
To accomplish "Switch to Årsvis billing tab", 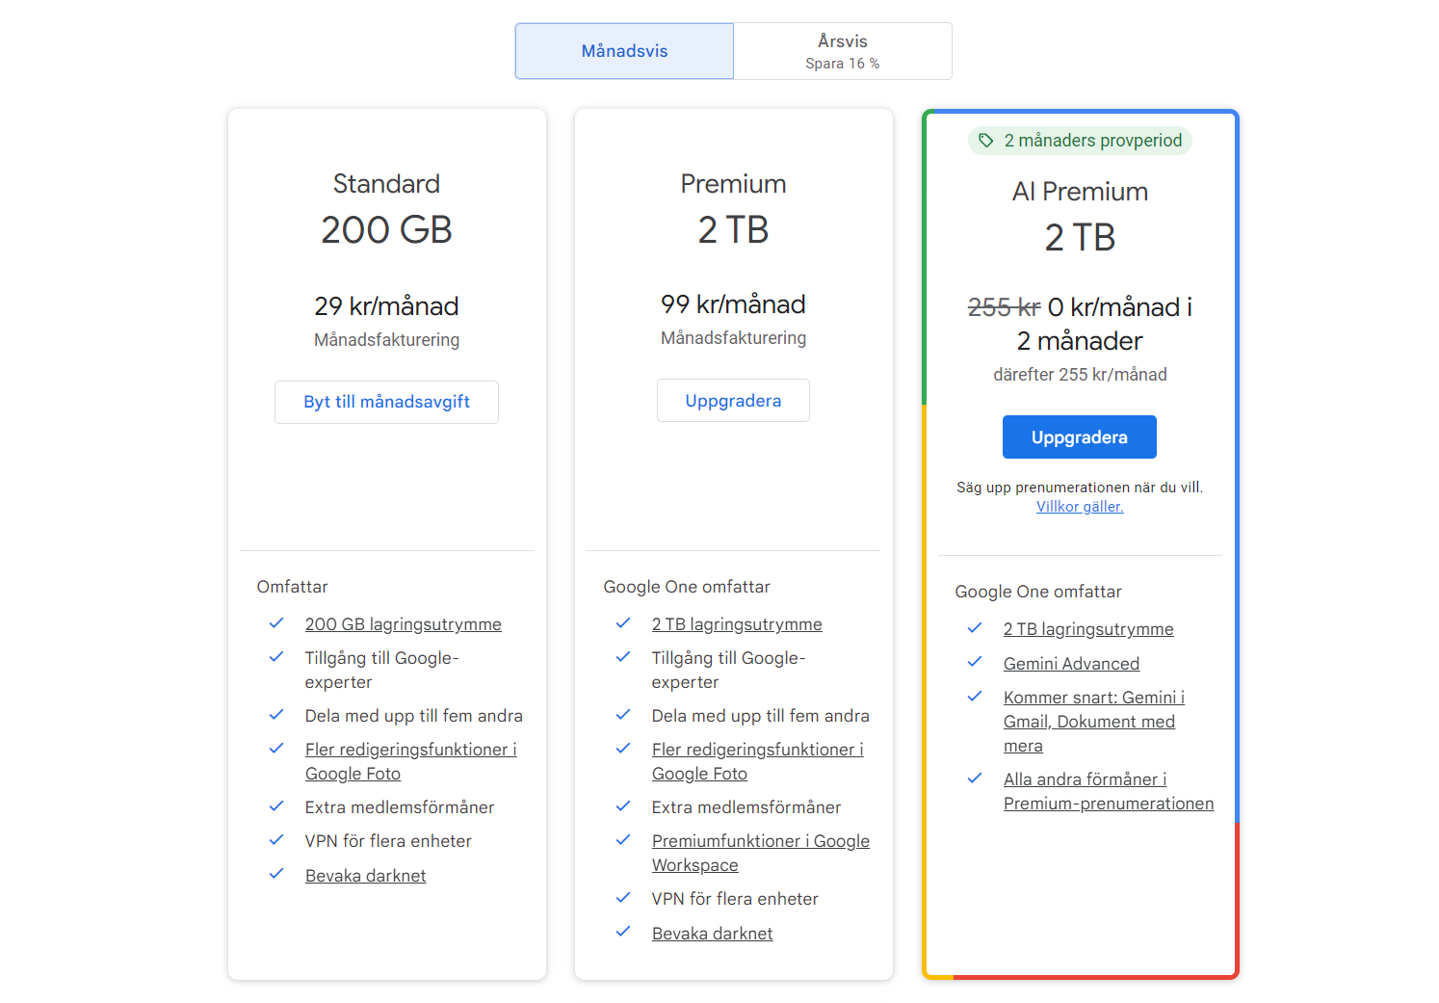I will (x=843, y=51).
